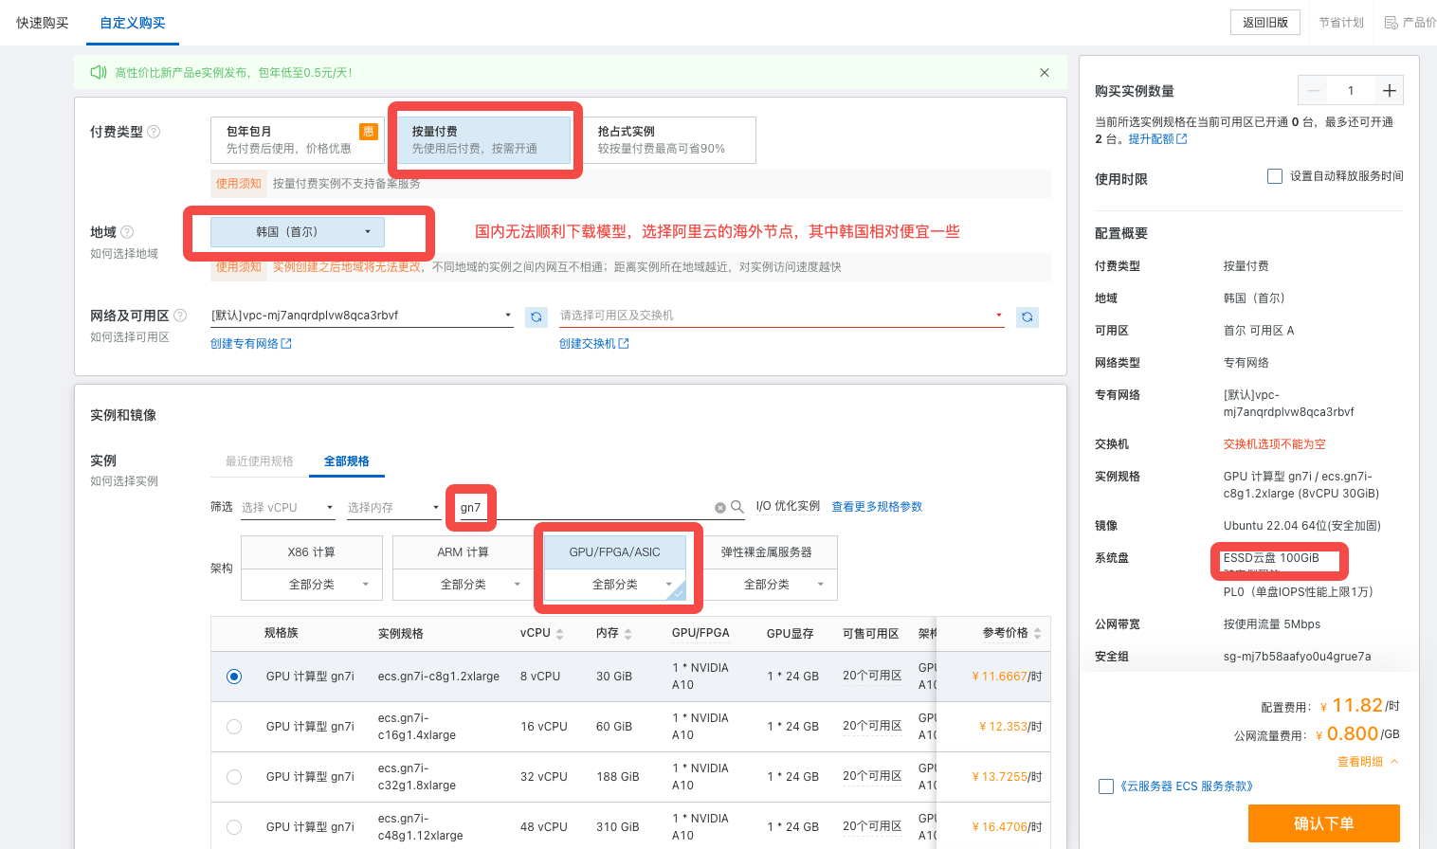Switch to 最近使用规格 tab
Screen dimensions: 1437x849
point(260,461)
